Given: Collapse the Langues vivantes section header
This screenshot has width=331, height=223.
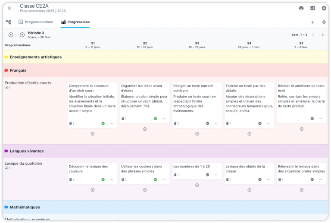Looking at the screenshot, I should [165, 151].
